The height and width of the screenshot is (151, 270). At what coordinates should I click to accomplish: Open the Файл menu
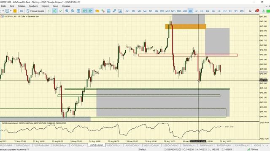(4, 6)
